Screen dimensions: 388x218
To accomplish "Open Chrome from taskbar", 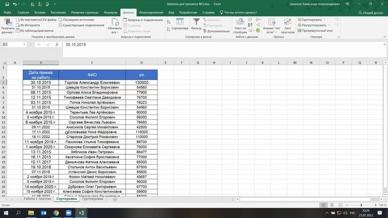I will point(56,213).
